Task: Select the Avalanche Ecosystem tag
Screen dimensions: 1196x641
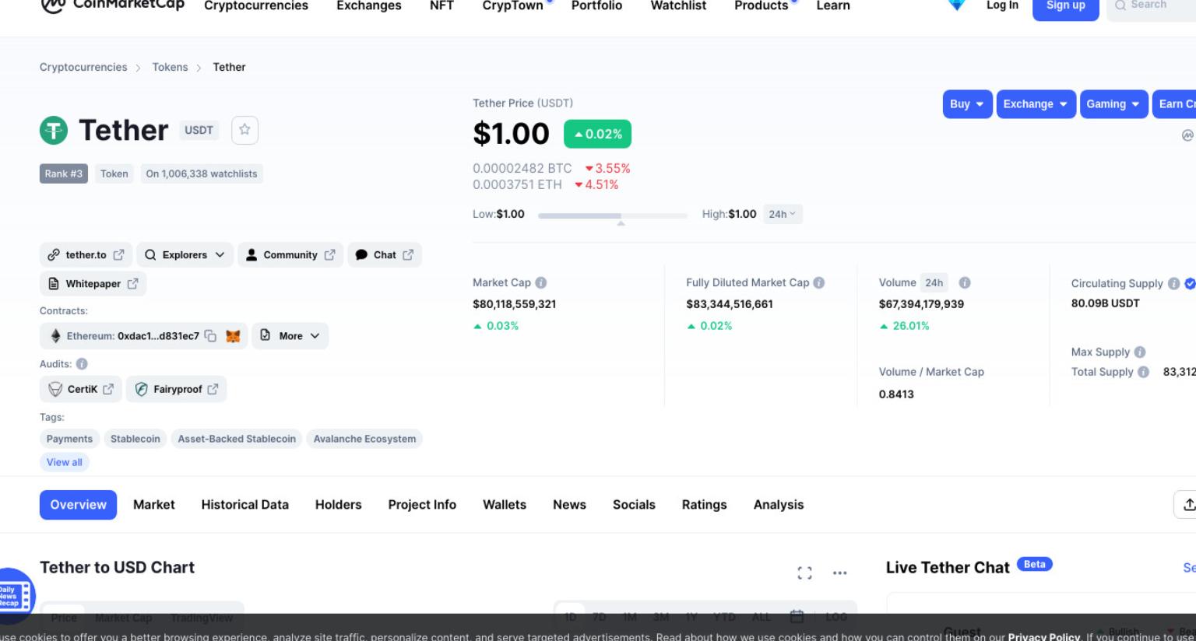Action: click(364, 439)
